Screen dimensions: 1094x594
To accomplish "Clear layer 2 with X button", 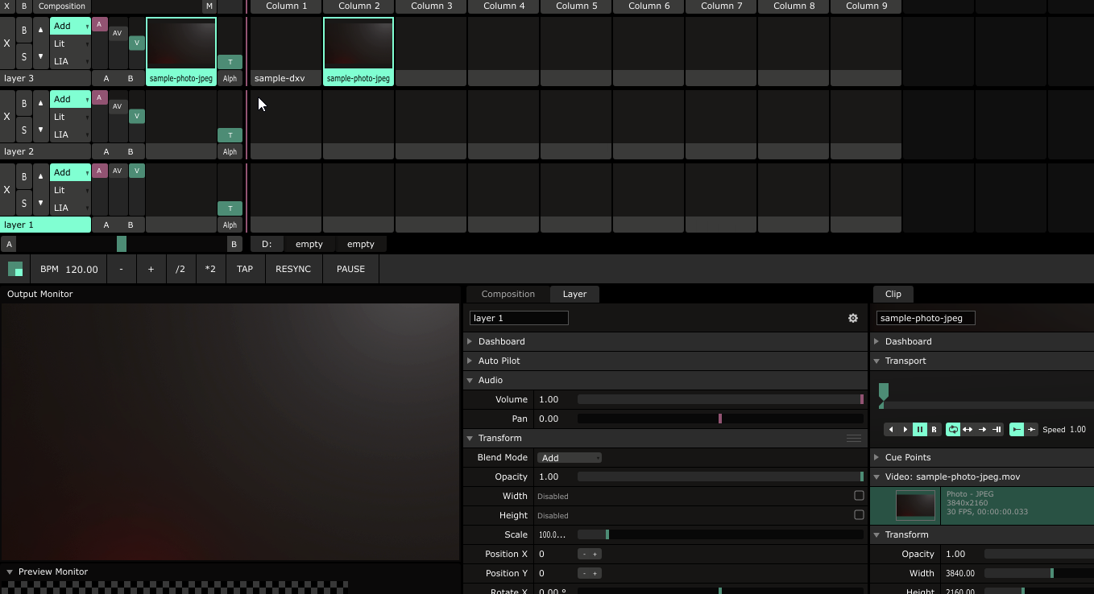I will 7,117.
